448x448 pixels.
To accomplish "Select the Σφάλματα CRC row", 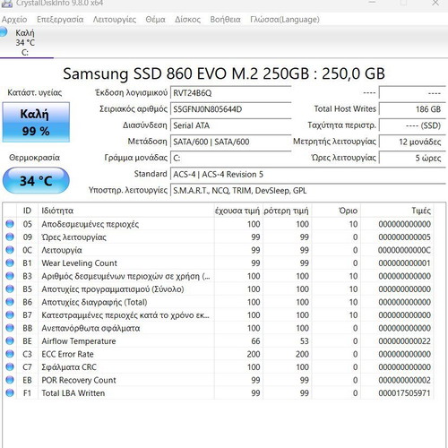I will pyautogui.click(x=219, y=366).
